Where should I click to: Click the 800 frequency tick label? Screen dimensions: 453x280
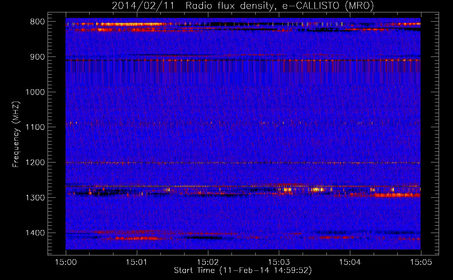pos(37,22)
